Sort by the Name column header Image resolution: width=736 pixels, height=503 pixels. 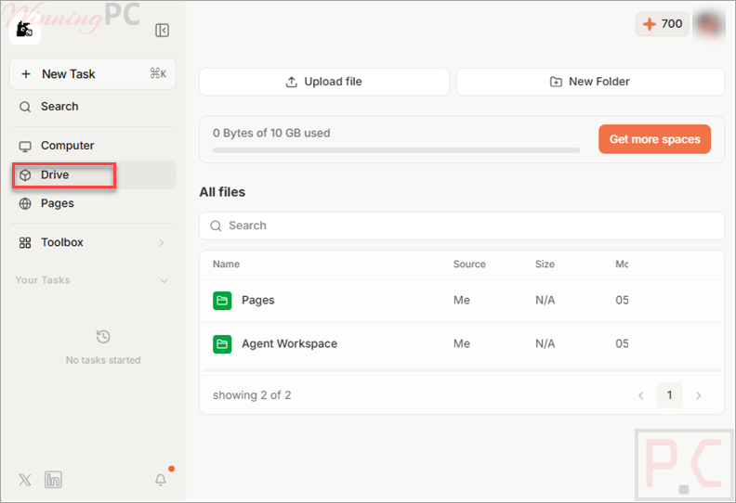(226, 264)
